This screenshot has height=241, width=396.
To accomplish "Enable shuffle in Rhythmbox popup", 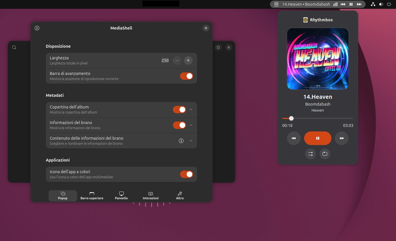I will pyautogui.click(x=311, y=154).
